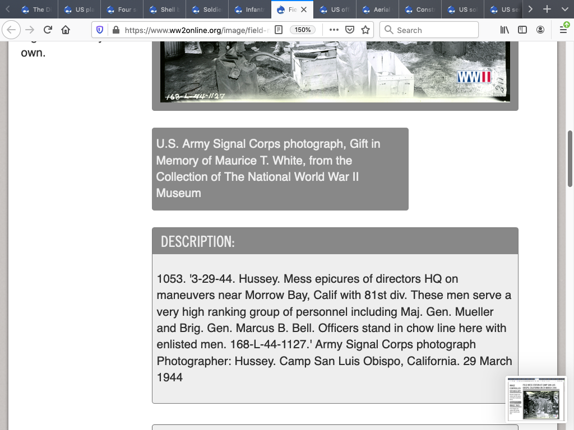Open the screenshot thumbnail preview
Screen dimensions: 574x430
pyautogui.click(x=536, y=399)
